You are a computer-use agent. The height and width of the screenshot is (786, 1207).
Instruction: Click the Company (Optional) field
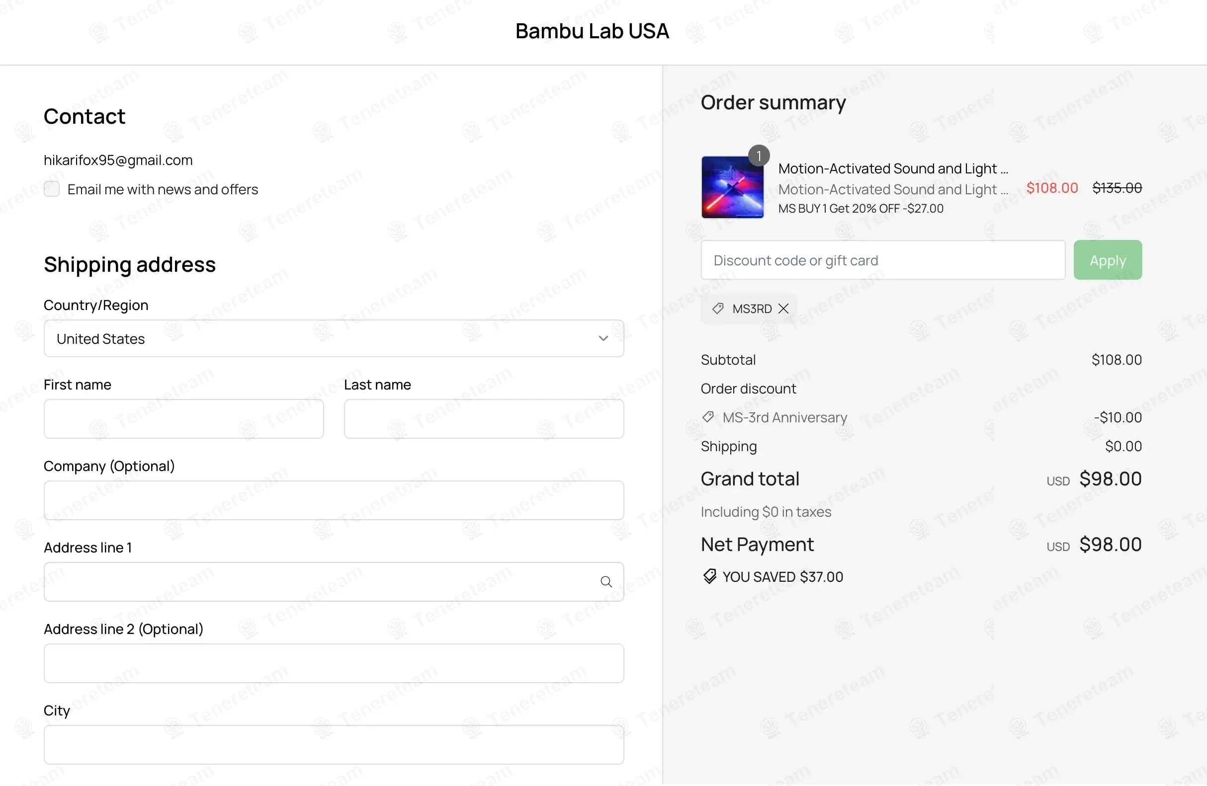coord(333,500)
